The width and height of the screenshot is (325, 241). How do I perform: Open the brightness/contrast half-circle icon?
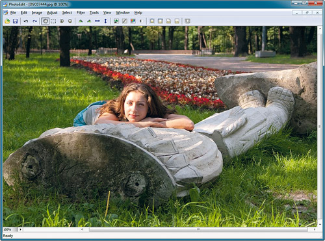point(141,21)
